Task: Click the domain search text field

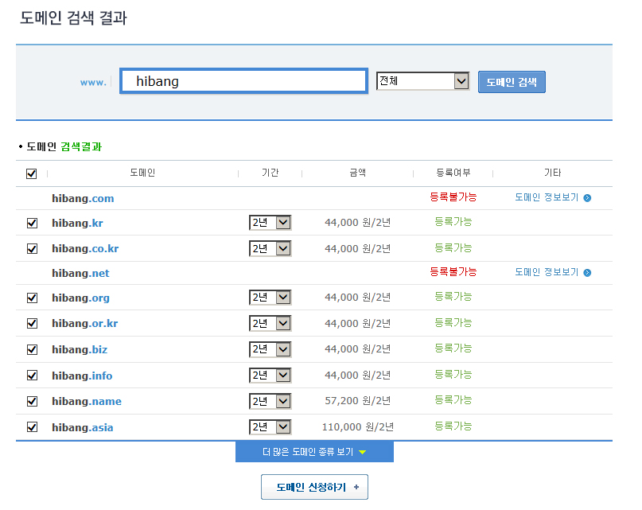Action: tap(243, 81)
